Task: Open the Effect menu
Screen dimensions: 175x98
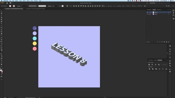Action: (28, 1)
